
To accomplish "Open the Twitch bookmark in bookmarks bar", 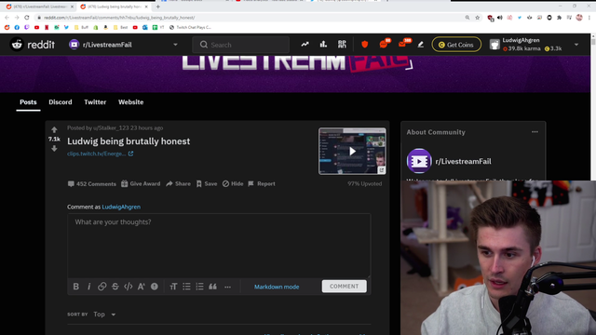I will [x=27, y=27].
